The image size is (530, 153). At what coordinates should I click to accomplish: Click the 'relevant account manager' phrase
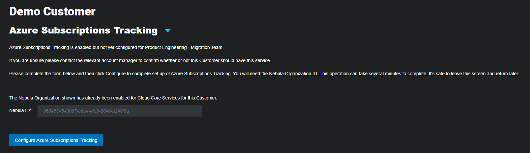(x=110, y=60)
